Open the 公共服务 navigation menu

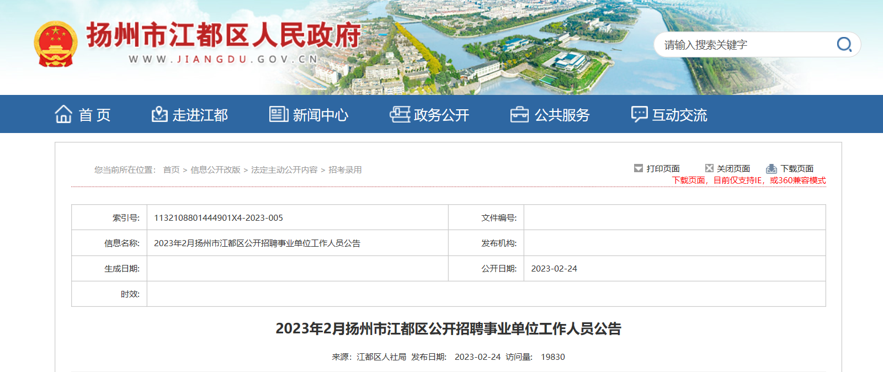coord(562,115)
